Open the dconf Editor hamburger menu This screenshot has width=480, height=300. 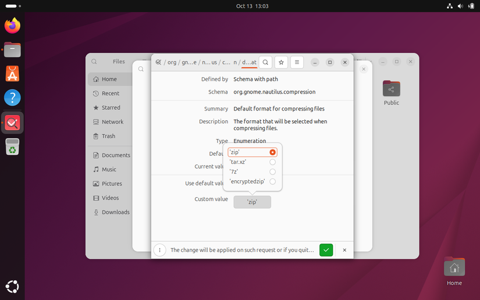(x=297, y=62)
